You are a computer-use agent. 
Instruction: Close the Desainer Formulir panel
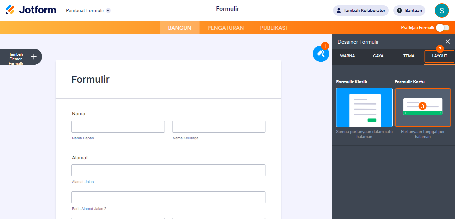[x=448, y=42]
